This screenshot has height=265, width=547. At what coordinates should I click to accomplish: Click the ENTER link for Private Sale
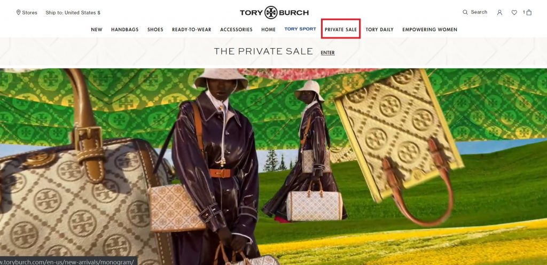pos(327,53)
